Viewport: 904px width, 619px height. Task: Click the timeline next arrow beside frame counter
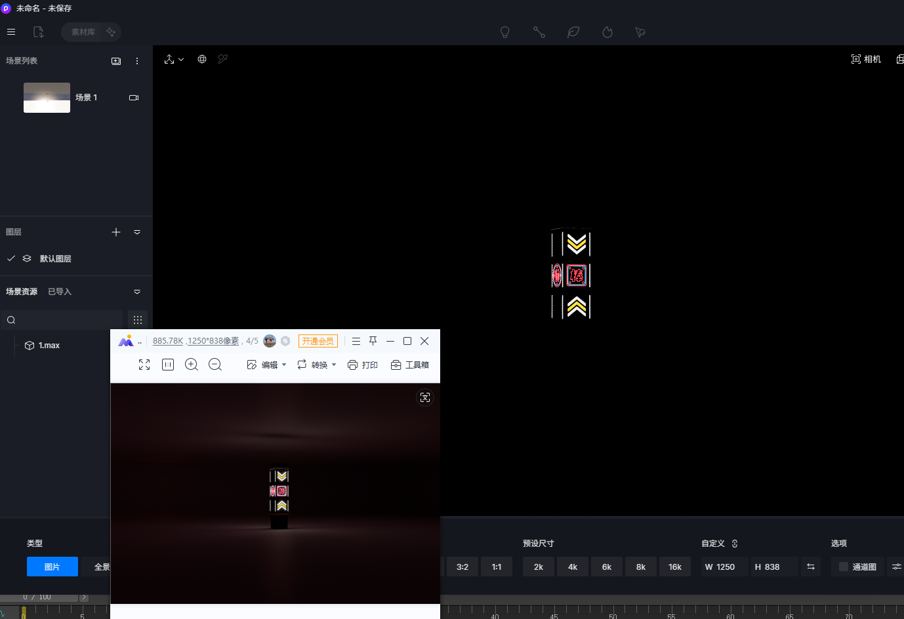pos(84,597)
